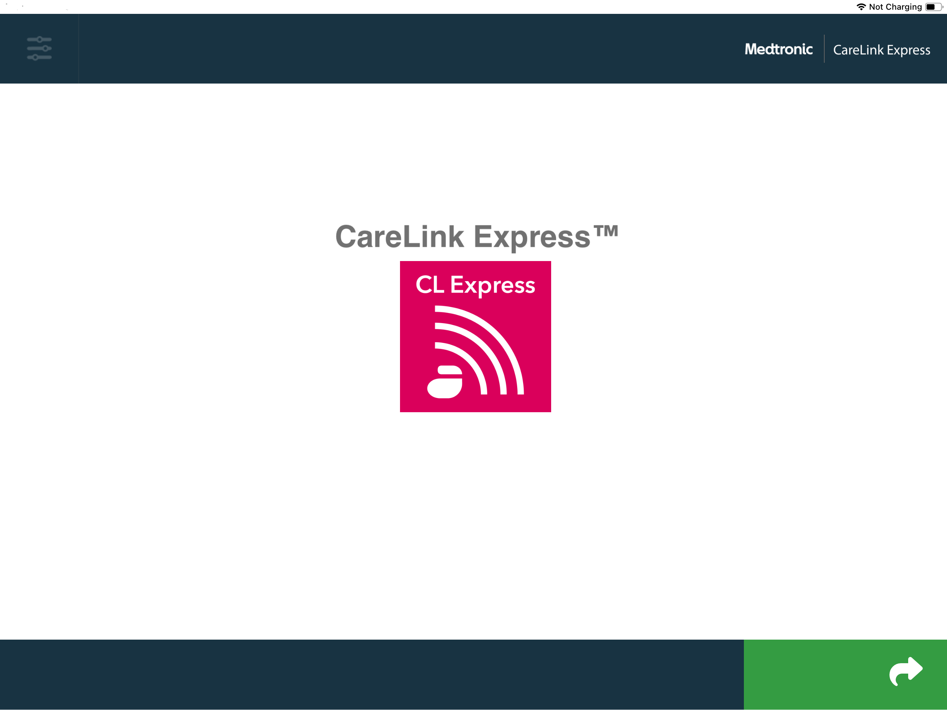Screen dimensions: 947x710
Task: Tap the battery indicator icon
Action: (934, 7)
